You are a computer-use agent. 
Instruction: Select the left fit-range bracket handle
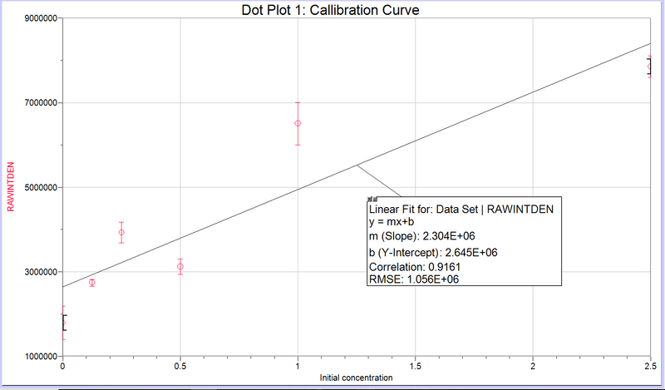click(x=64, y=323)
